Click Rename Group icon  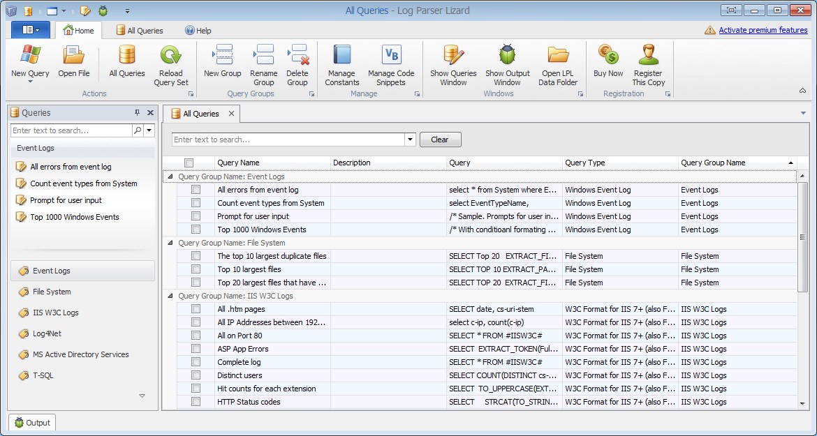(263, 54)
